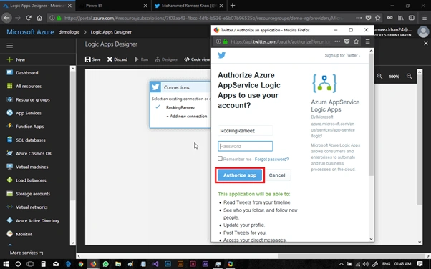Expand the Azure sidebar hamburger menu
The image size is (431, 269).
[x=10, y=46]
